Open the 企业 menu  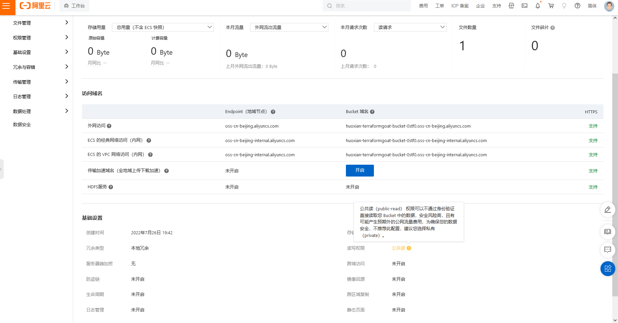tap(480, 6)
